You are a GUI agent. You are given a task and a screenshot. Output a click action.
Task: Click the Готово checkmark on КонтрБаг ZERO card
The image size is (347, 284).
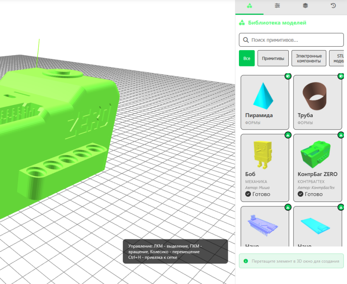(x=300, y=194)
